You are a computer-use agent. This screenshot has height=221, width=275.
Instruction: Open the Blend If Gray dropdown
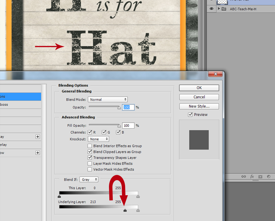[x=89, y=179]
